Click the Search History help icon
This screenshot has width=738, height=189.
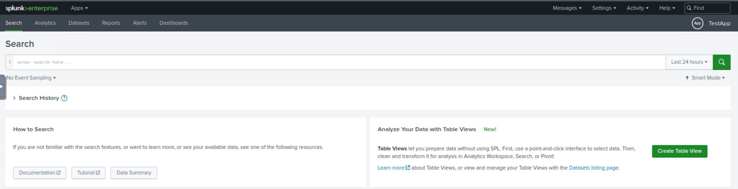pos(64,98)
